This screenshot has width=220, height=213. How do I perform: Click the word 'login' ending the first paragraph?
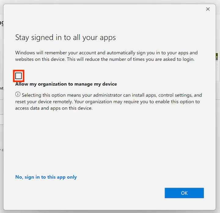[x=188, y=59]
